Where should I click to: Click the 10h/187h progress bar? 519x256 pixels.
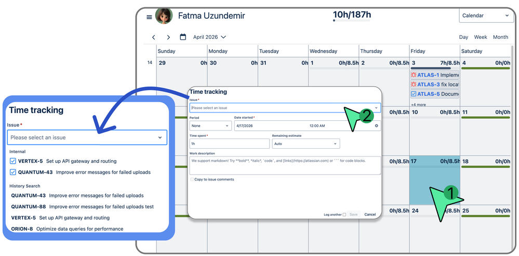(352, 21)
